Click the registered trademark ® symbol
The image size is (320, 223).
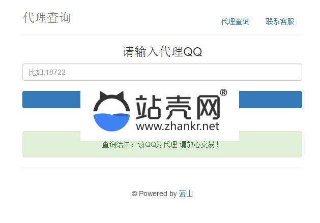click(x=223, y=92)
